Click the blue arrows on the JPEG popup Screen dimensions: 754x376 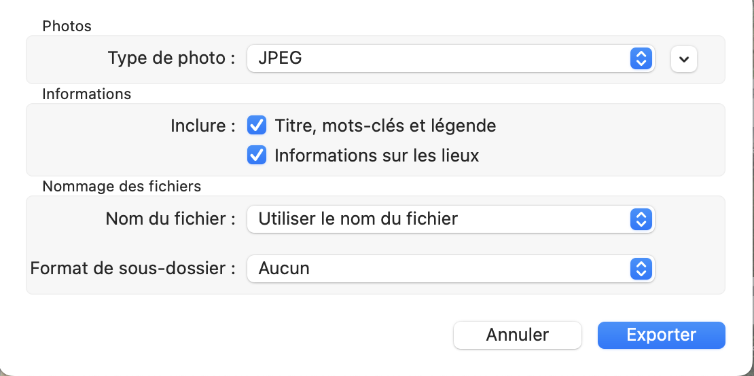pos(641,58)
